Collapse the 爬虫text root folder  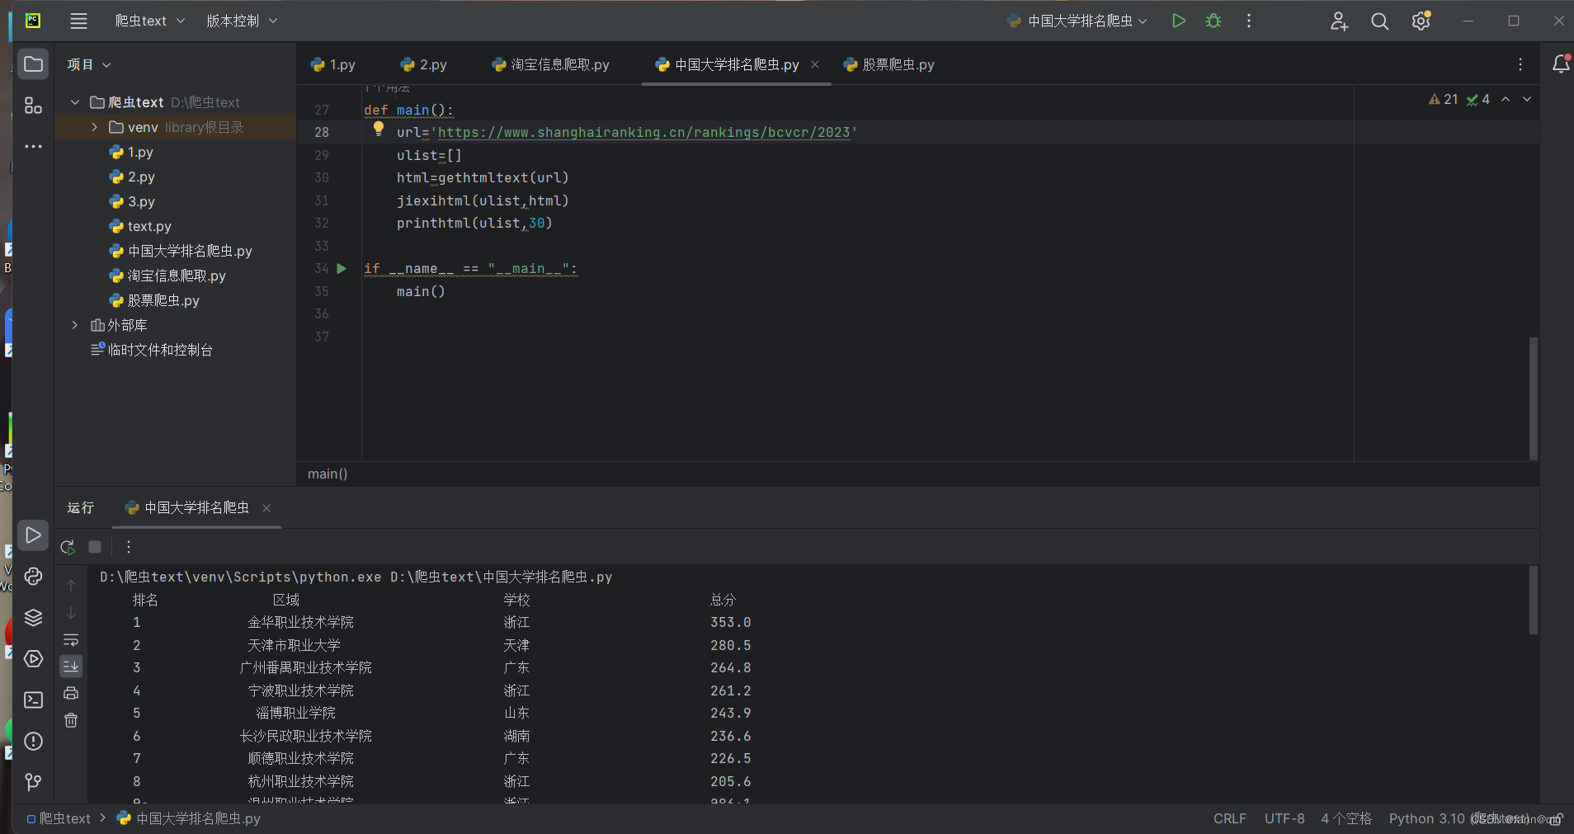(75, 102)
